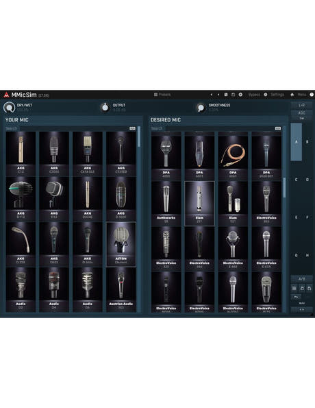Toggle the A/B comparison button
315x408 pixels.
[x=301, y=278]
